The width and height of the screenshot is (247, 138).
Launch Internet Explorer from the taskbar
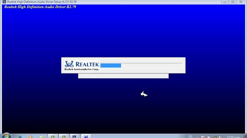click(20, 136)
